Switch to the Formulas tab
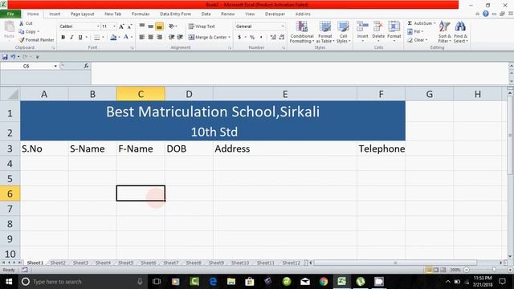This screenshot has width=514, height=289. (x=141, y=14)
